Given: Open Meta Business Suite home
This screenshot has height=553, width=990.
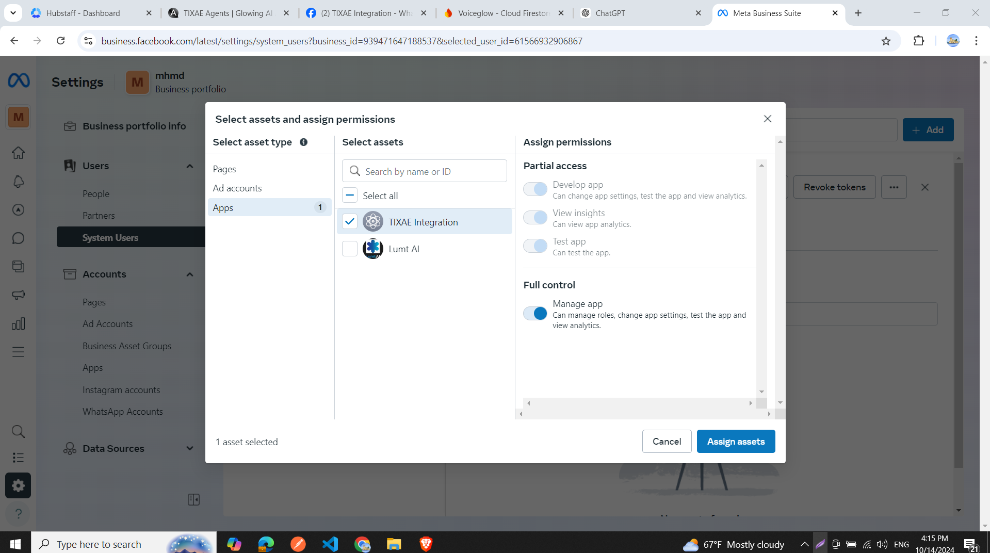Looking at the screenshot, I should pos(18,153).
